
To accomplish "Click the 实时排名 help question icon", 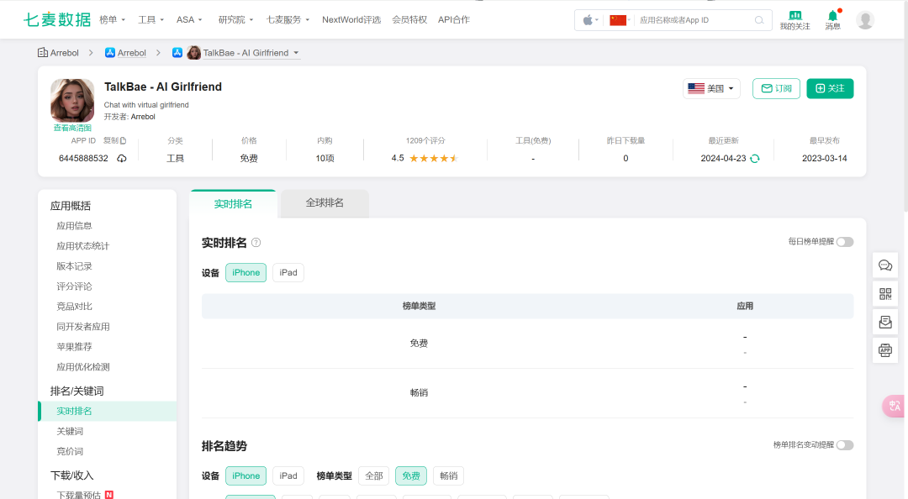I will pos(256,243).
